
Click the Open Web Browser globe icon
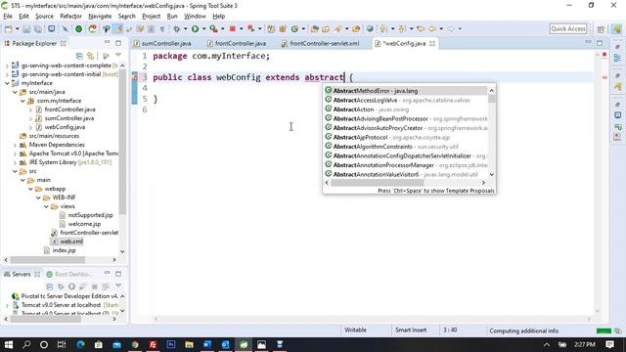[370, 28]
